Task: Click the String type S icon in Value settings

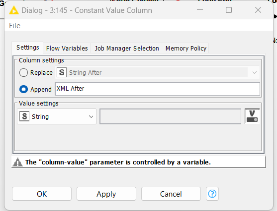Action: (x=24, y=116)
